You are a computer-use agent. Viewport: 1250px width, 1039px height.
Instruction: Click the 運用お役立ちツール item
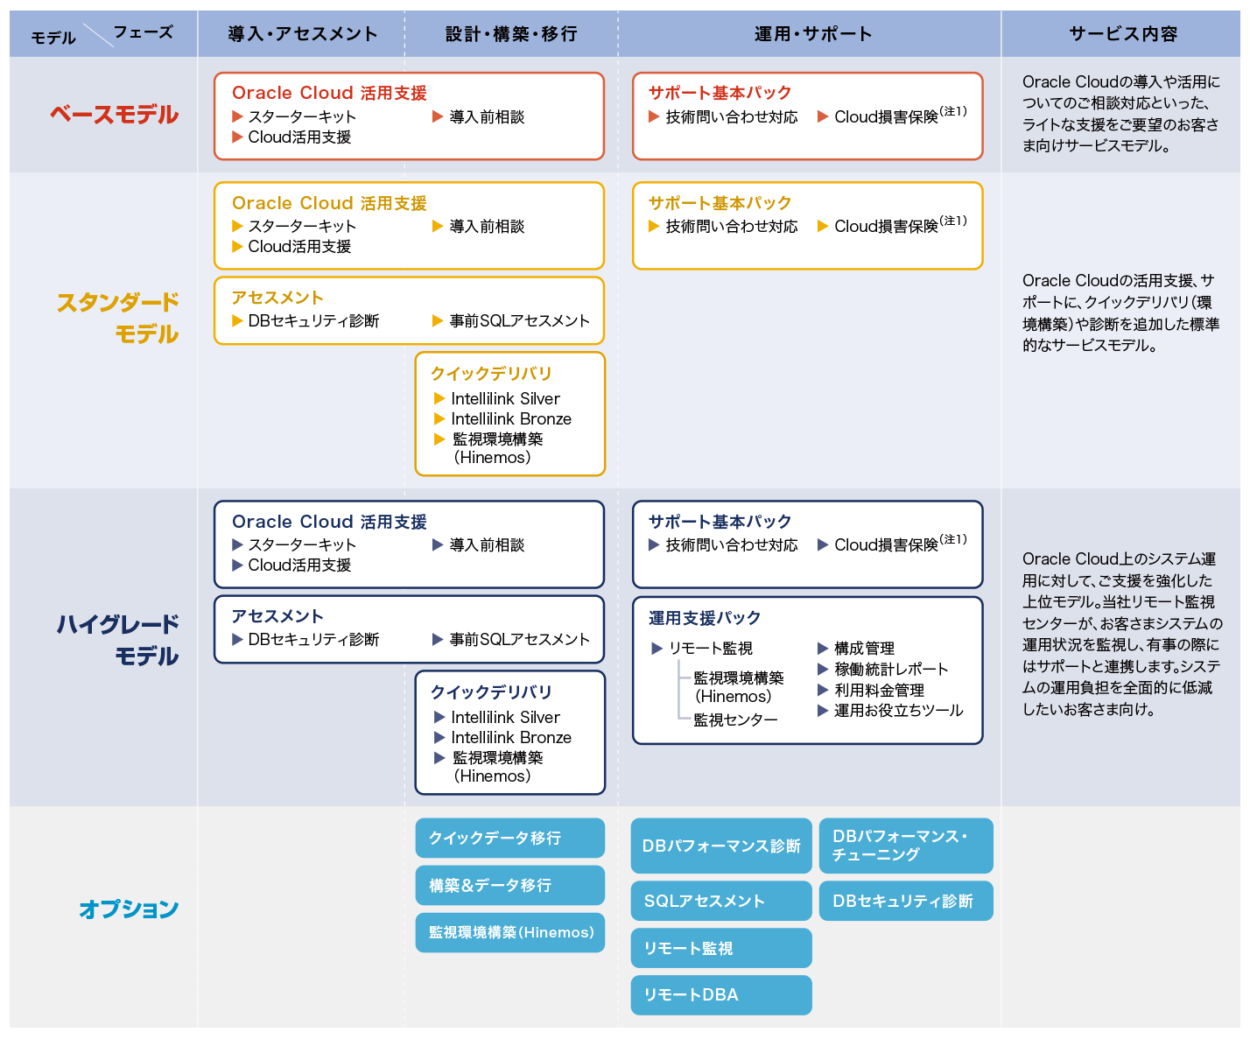click(x=898, y=711)
